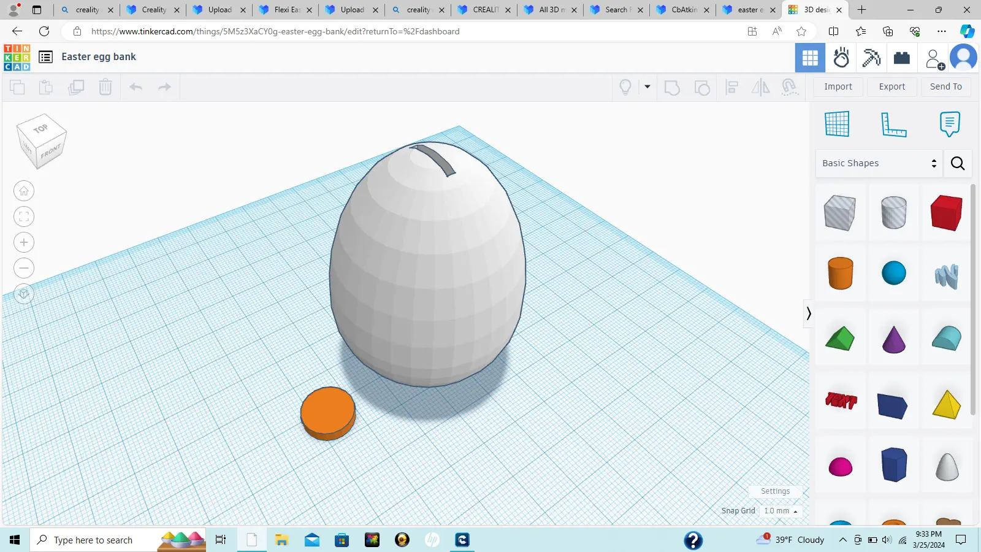
Task: Toggle the lightbulb Show All visibility
Action: pos(625,87)
